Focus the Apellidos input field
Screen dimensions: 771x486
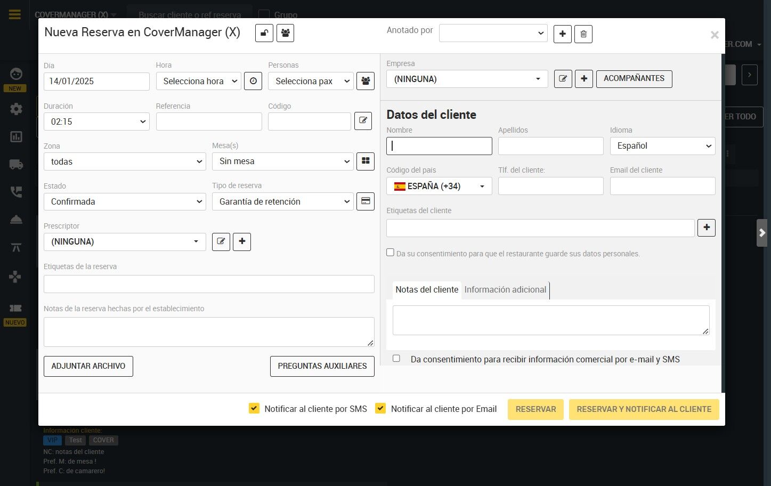(551, 146)
